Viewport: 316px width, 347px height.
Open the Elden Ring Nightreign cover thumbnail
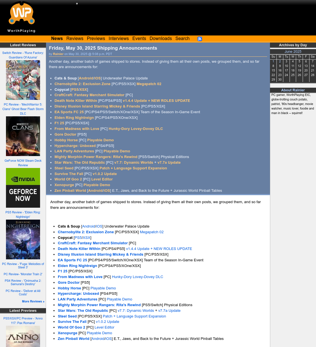[x=23, y=239]
